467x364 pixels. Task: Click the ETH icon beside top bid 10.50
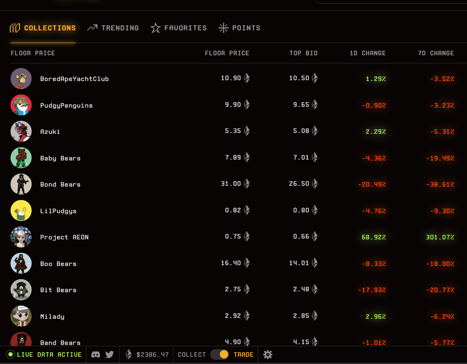315,78
